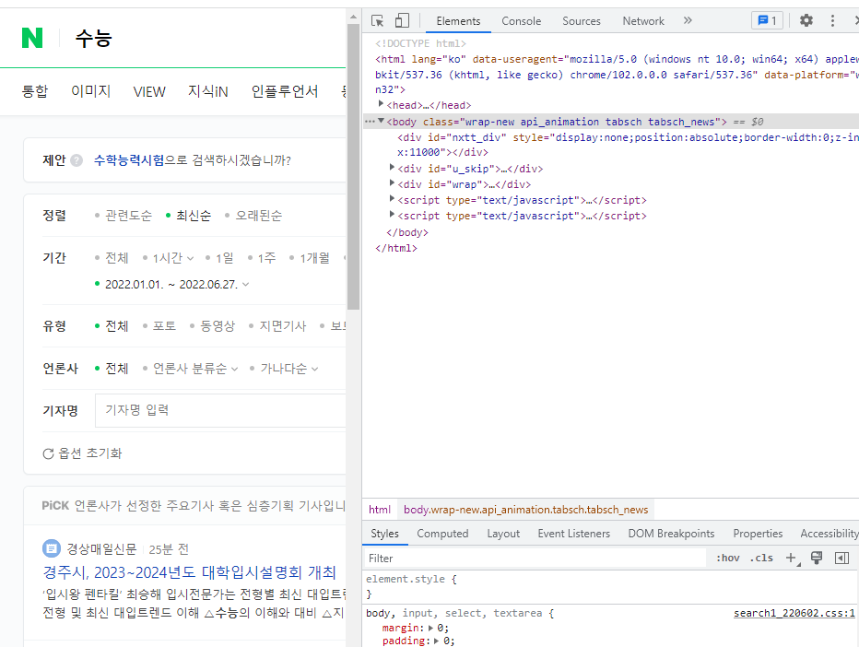Screen dimensions: 859x647
Task: Click the ellipsis beside the body element
Action: coord(370,122)
